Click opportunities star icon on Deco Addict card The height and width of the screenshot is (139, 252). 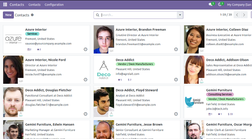119,80
